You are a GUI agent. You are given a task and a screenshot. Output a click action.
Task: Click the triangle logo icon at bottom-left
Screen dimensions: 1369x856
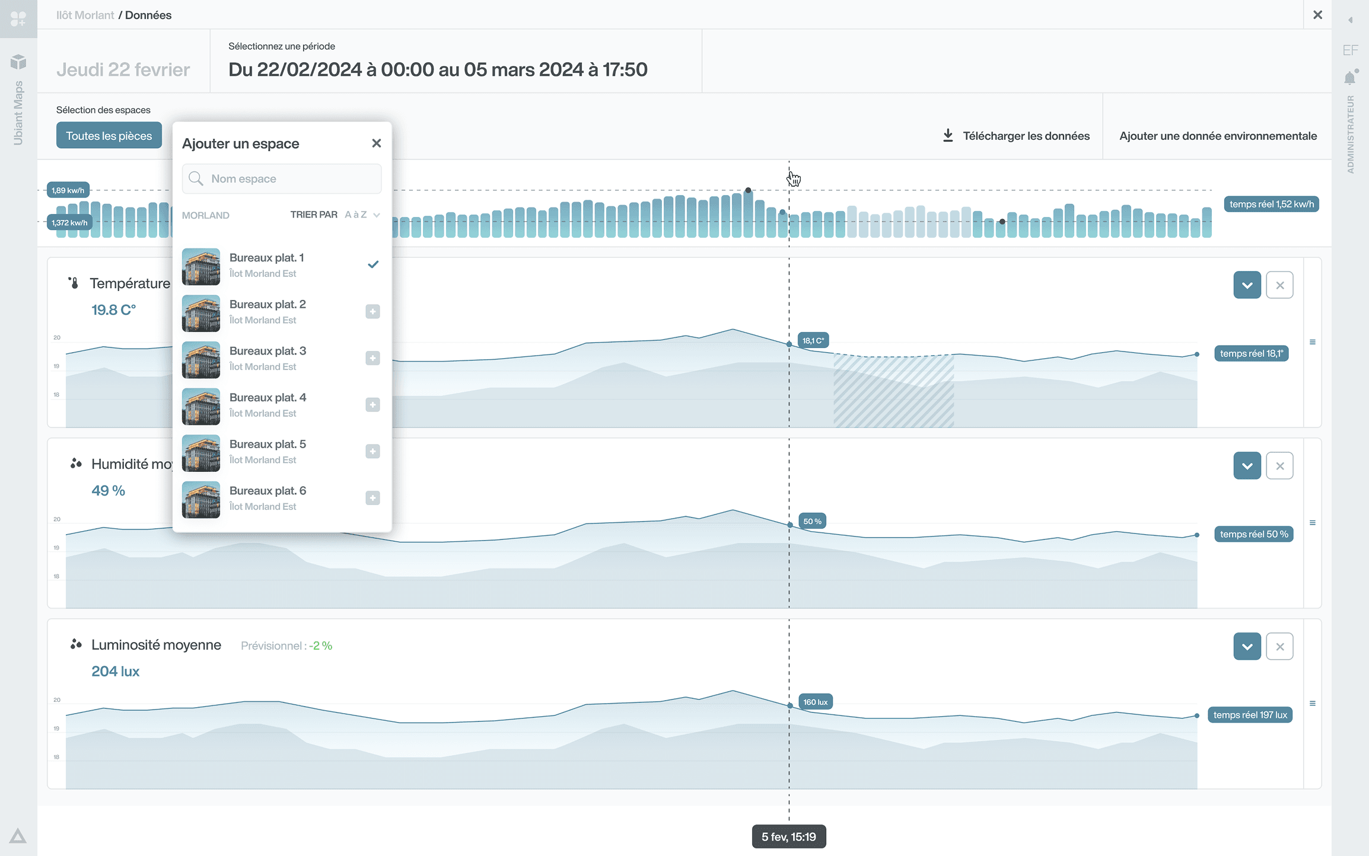pyautogui.click(x=18, y=836)
